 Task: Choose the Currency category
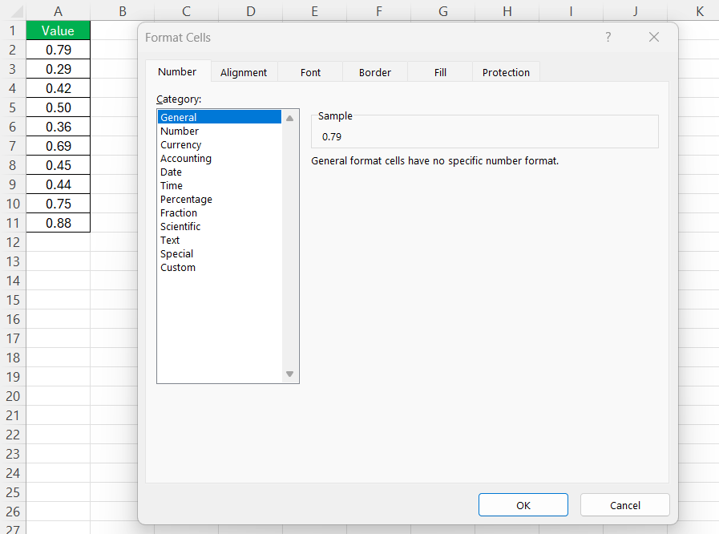click(220, 144)
